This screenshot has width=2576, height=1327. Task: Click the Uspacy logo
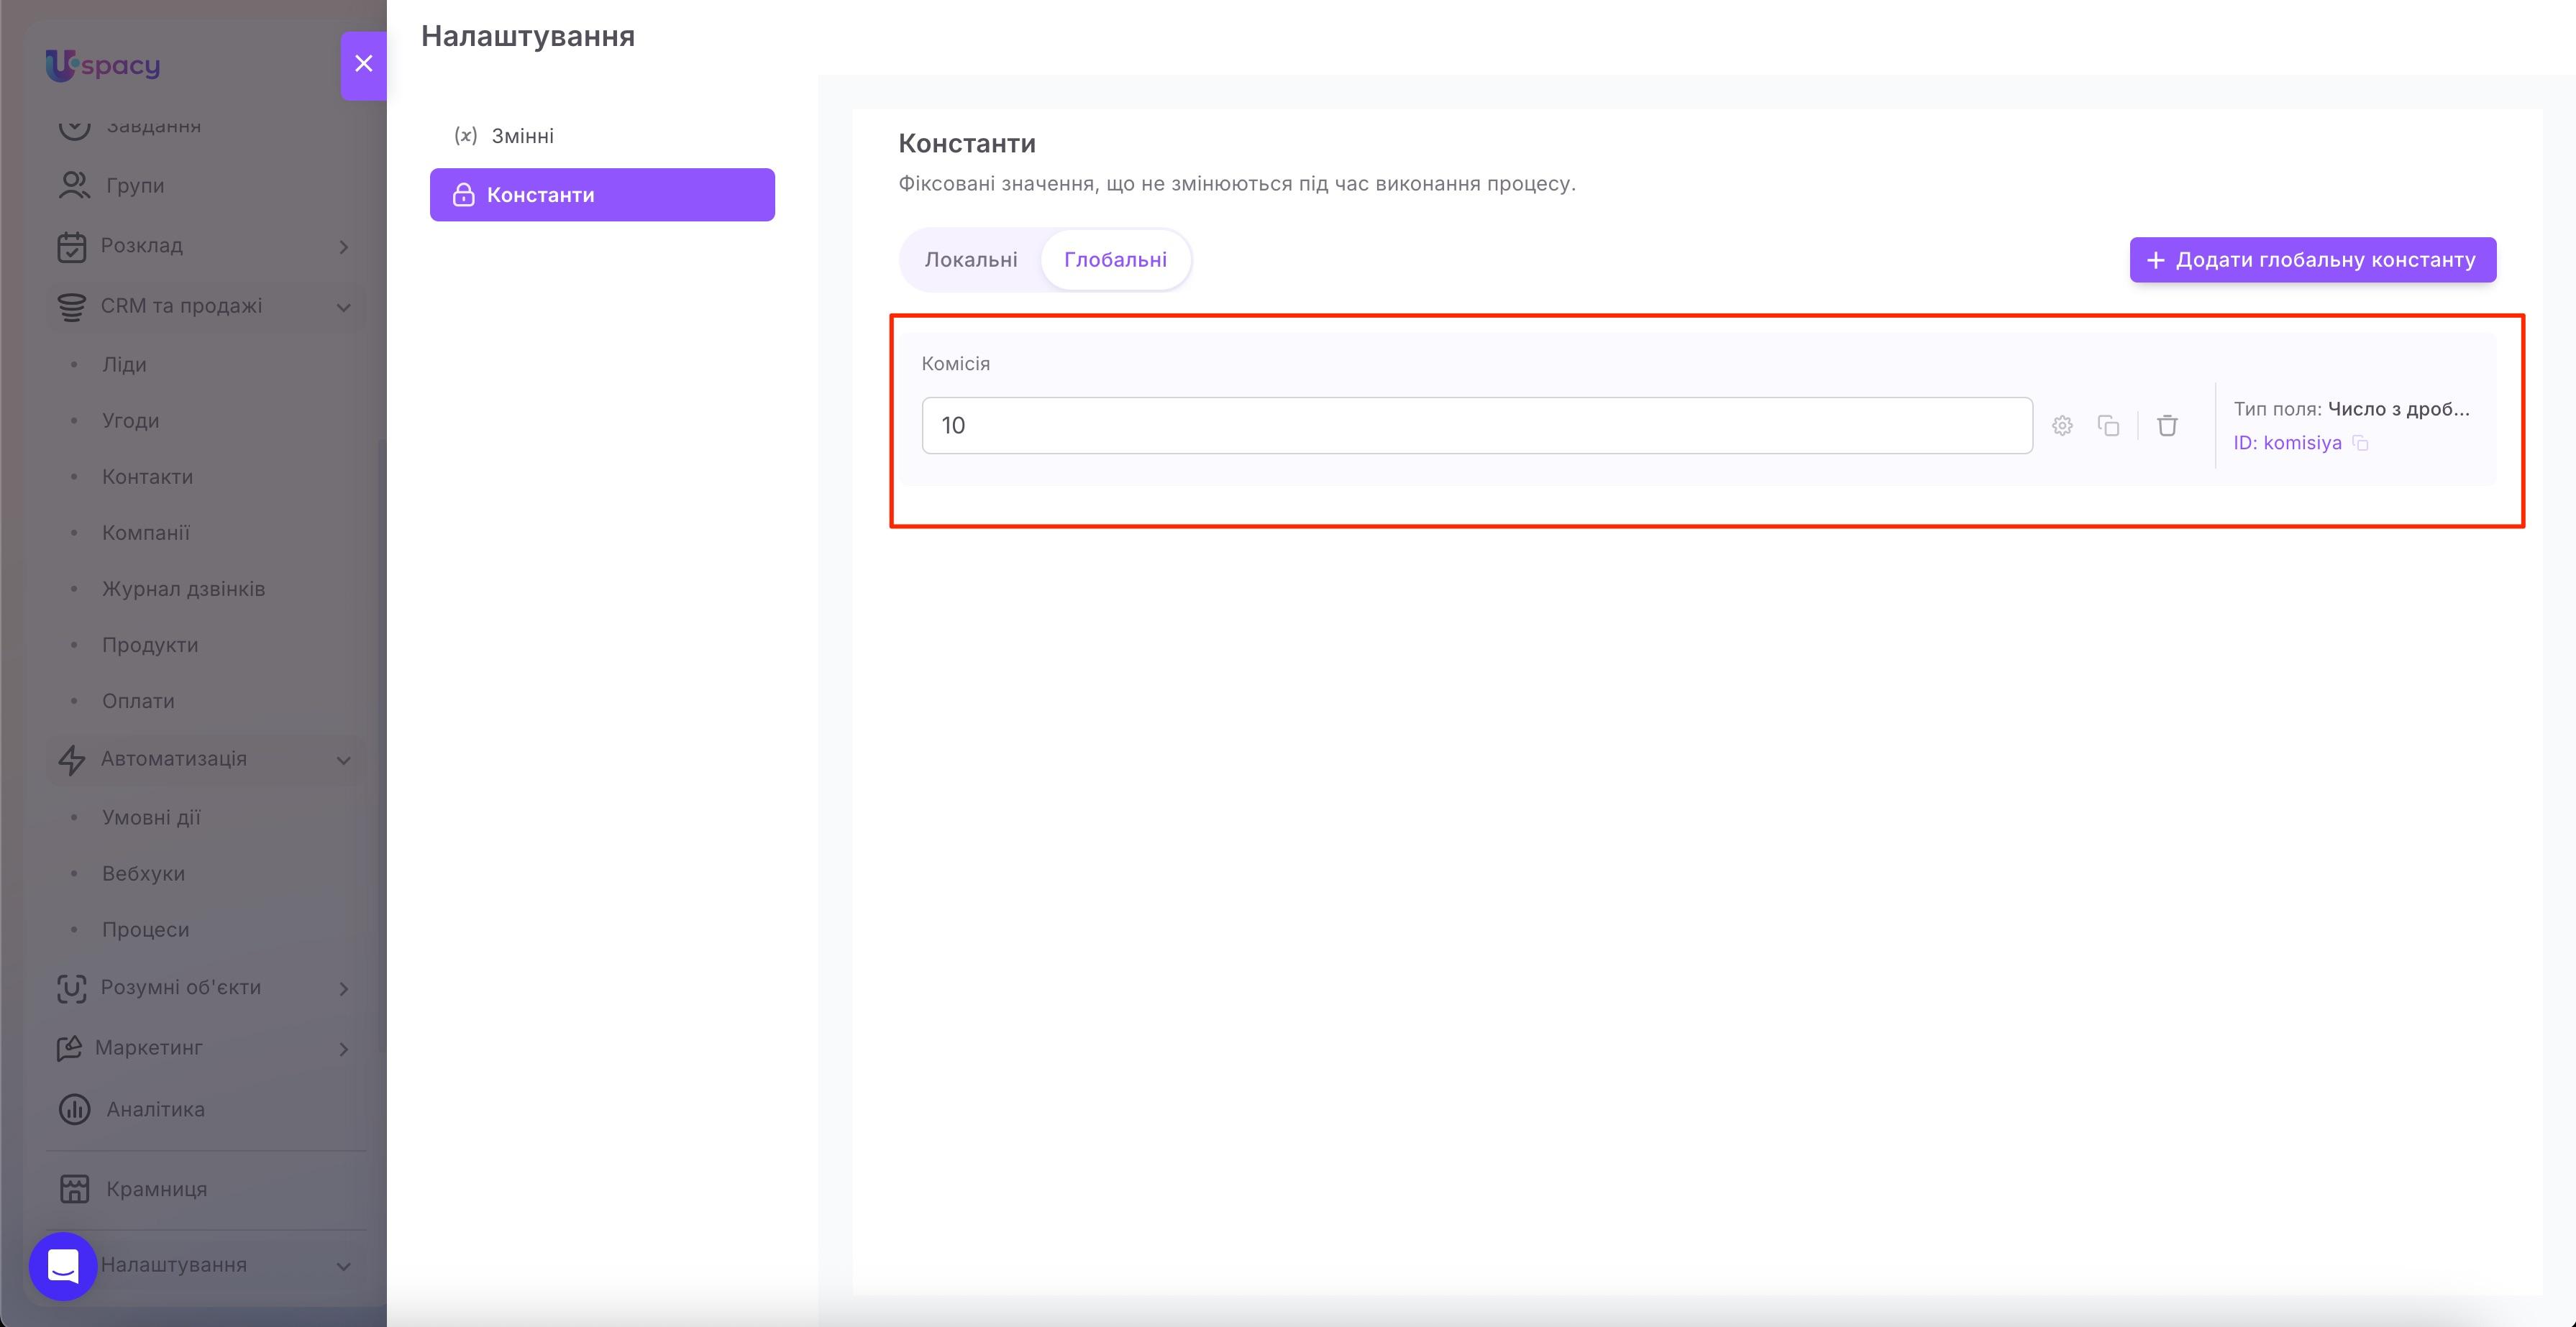(103, 65)
